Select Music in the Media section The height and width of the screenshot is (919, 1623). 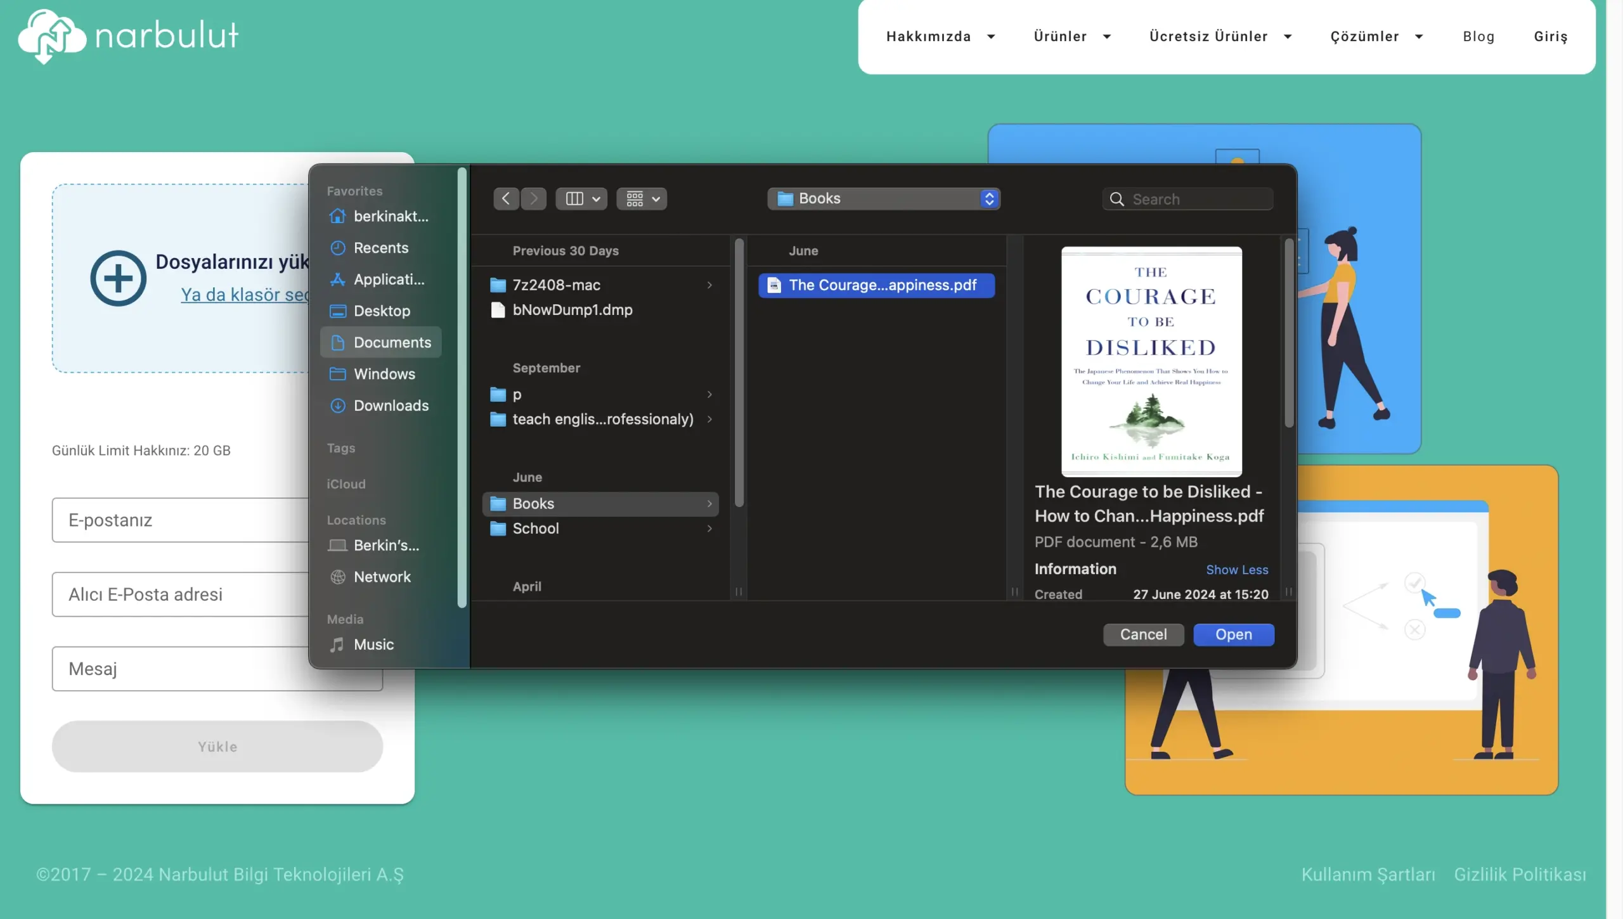(373, 645)
